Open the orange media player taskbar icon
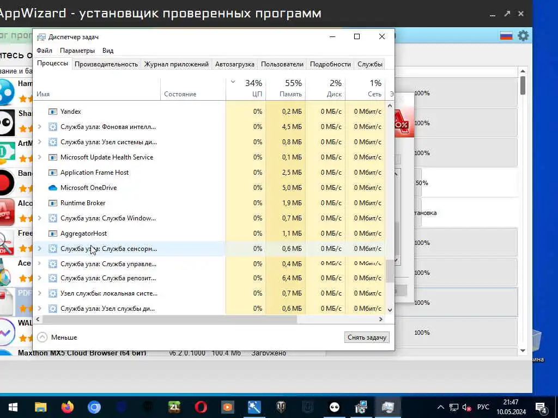This screenshot has height=418, width=558. 228,407
